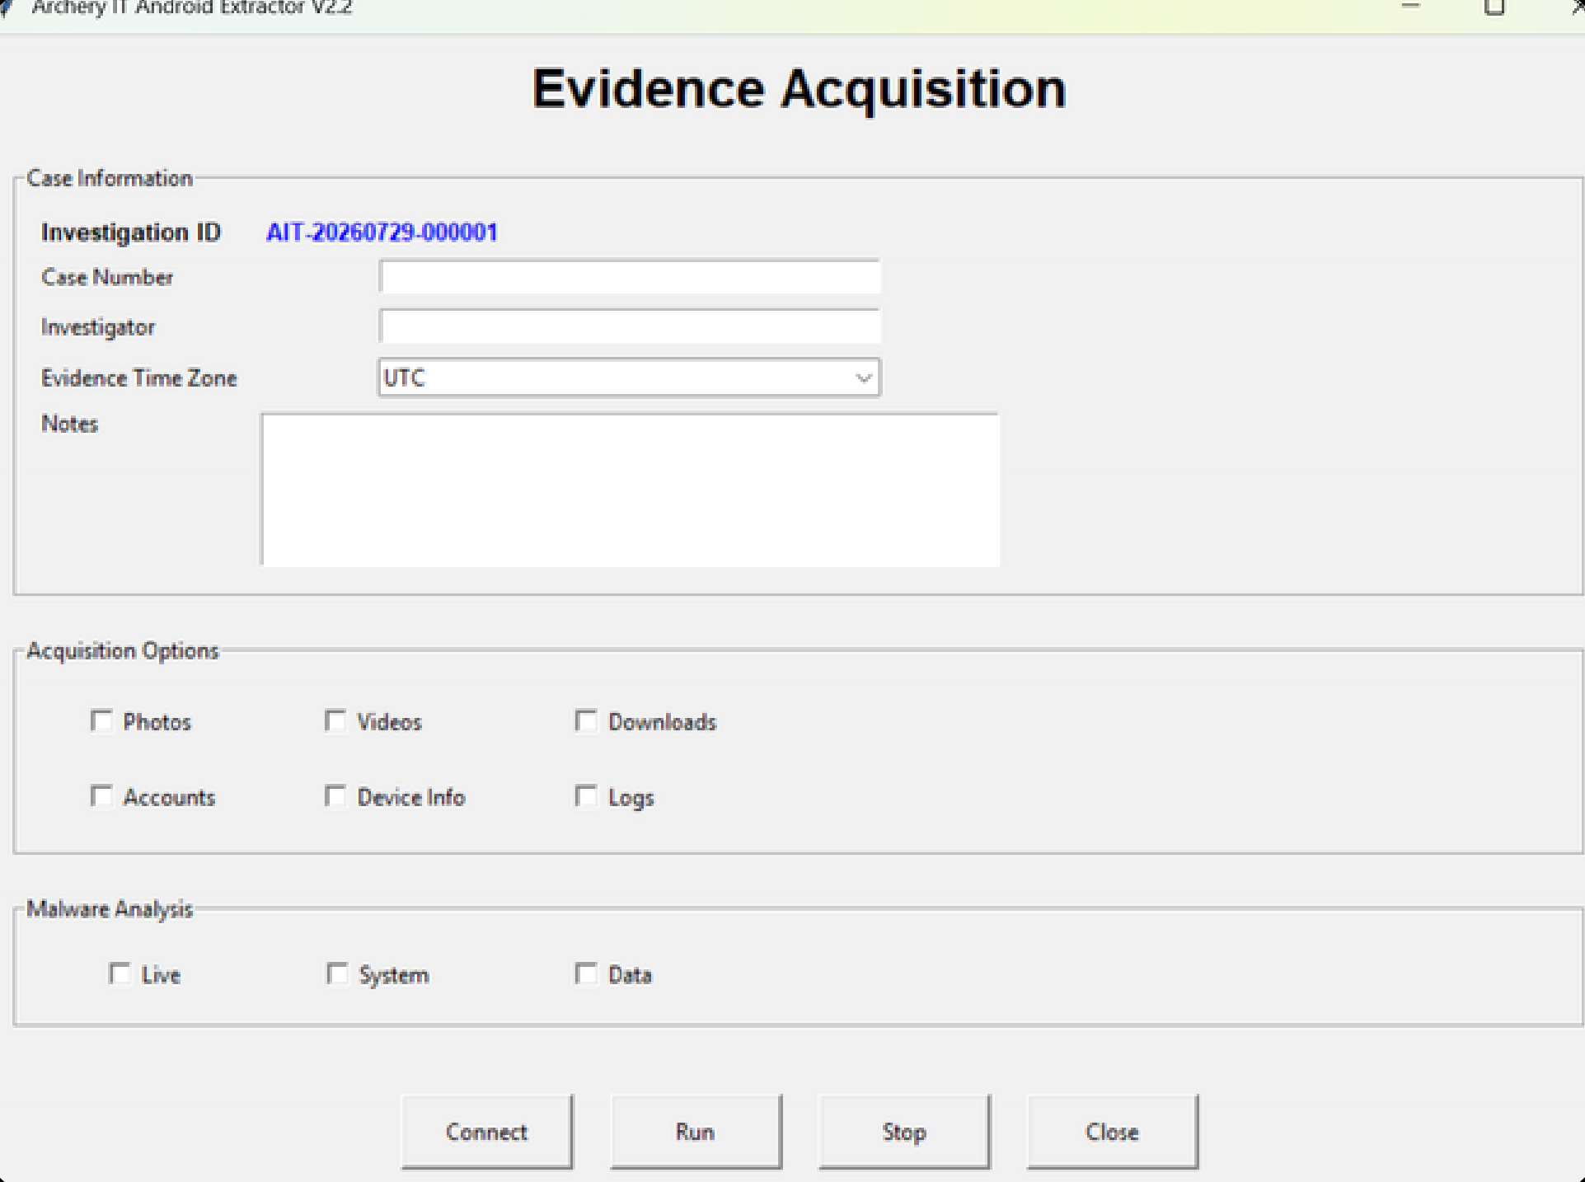Select the Investigation ID value AIT-20260729-000001

point(382,232)
